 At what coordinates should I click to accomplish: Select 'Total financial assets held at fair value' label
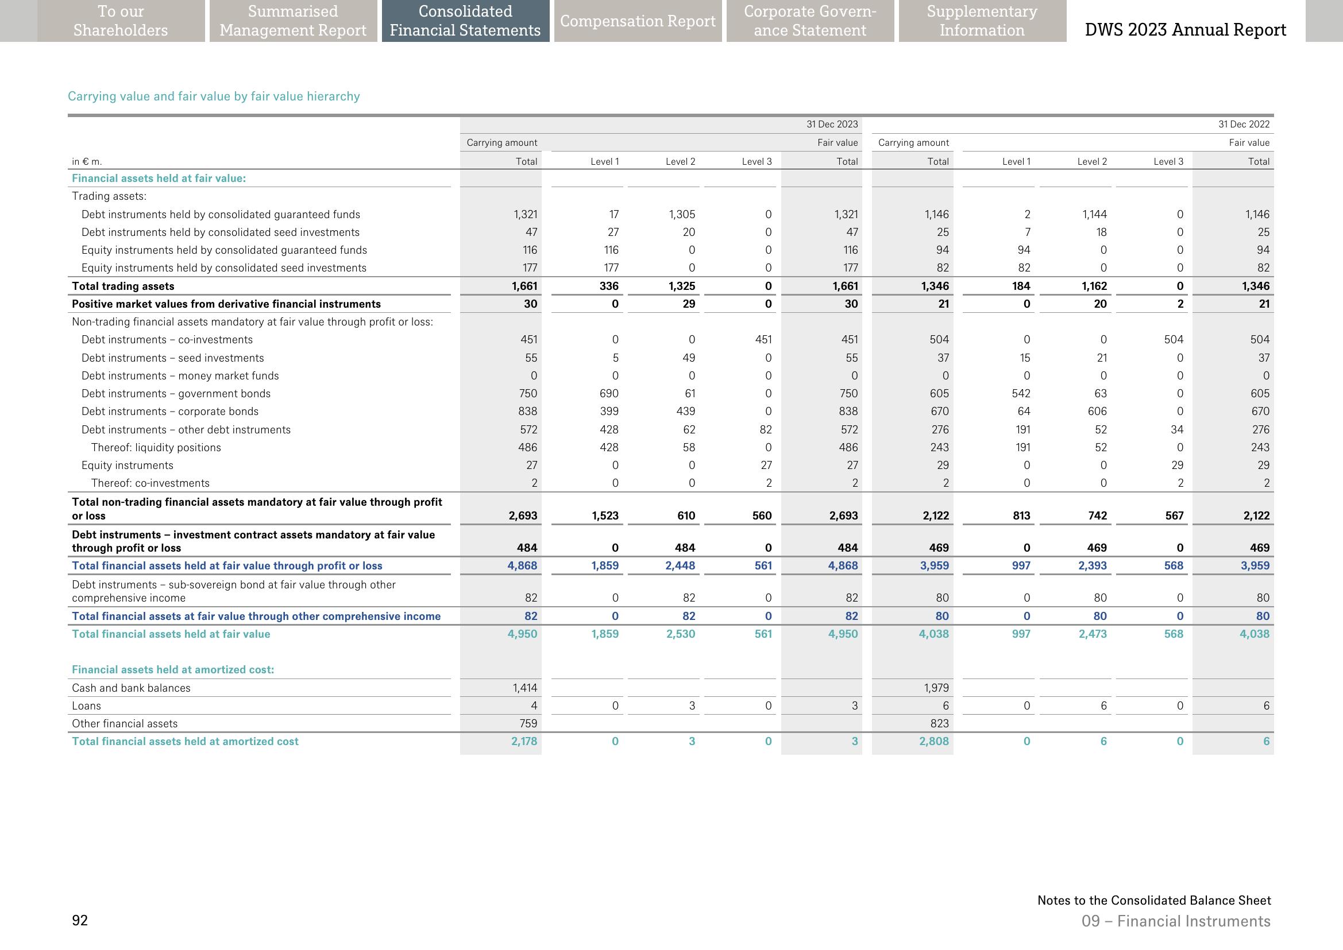(171, 634)
